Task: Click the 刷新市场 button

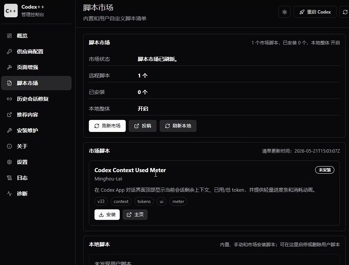Action: [x=107, y=126]
